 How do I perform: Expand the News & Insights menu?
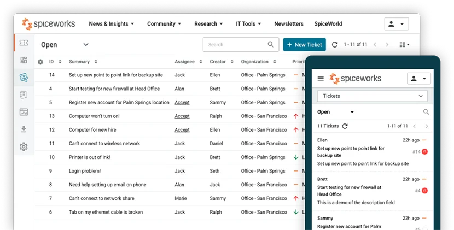click(x=111, y=23)
